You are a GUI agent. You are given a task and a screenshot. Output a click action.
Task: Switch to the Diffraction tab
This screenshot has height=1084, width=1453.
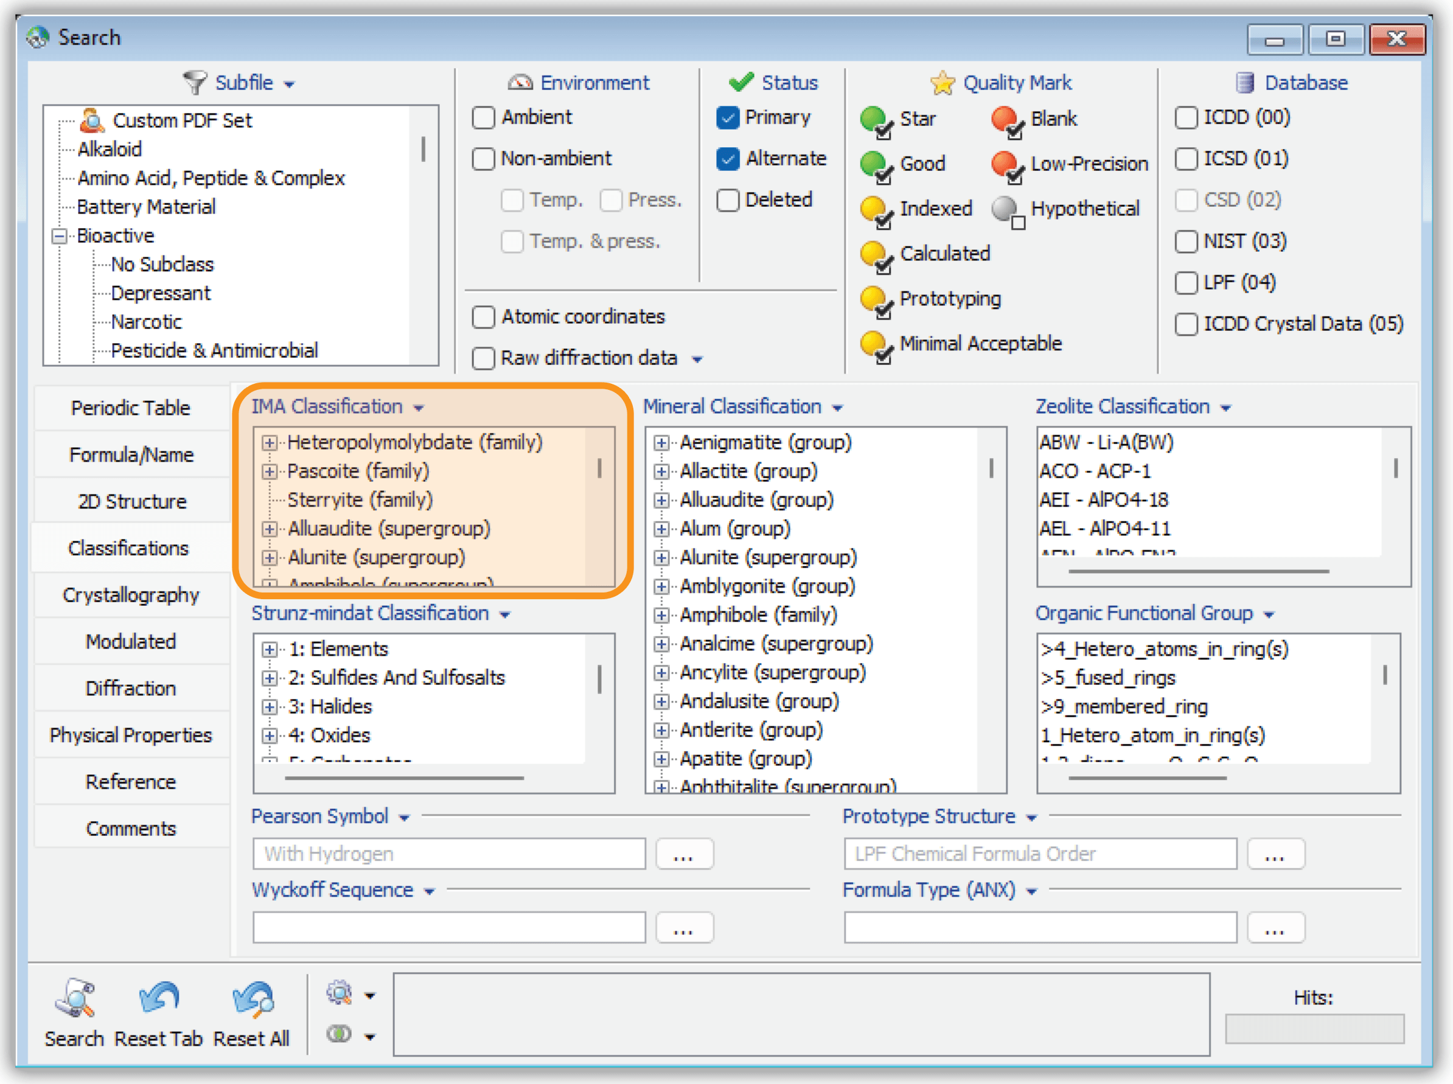[x=131, y=687]
